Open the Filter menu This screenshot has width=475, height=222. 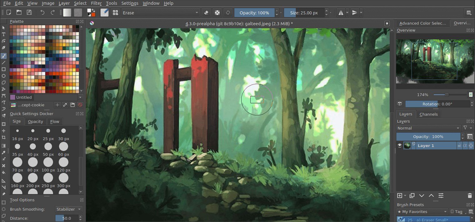(96, 3)
